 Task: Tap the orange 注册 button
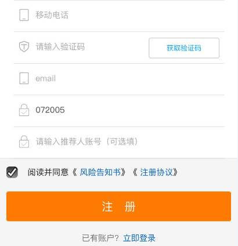point(118,207)
